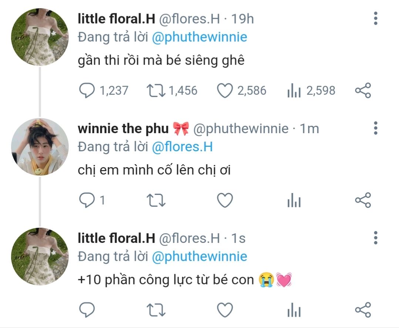Image resolution: width=399 pixels, height=328 pixels.
Task: Retweet the tweet with 1,456 retweets
Action: tap(156, 91)
